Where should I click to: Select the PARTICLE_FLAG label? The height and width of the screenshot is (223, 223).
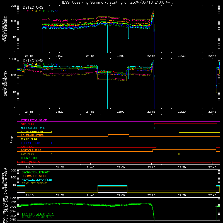pyautogui.click(x=31, y=150)
